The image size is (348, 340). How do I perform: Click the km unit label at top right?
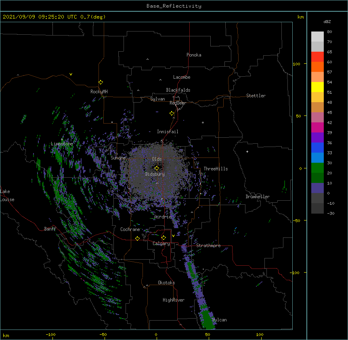(300, 17)
